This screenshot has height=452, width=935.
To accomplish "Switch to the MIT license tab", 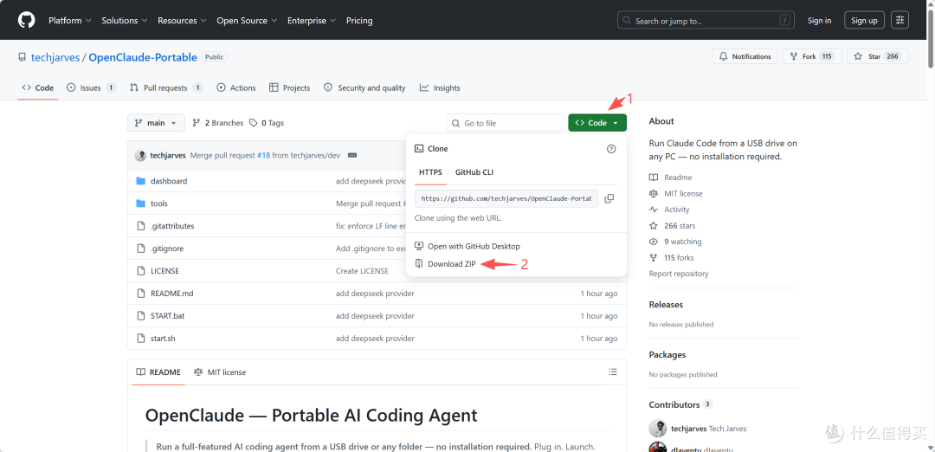I will click(220, 372).
